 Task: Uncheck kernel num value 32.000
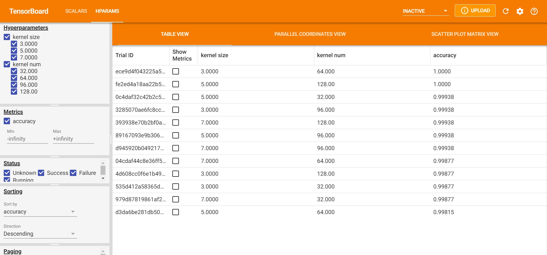(x=14, y=71)
